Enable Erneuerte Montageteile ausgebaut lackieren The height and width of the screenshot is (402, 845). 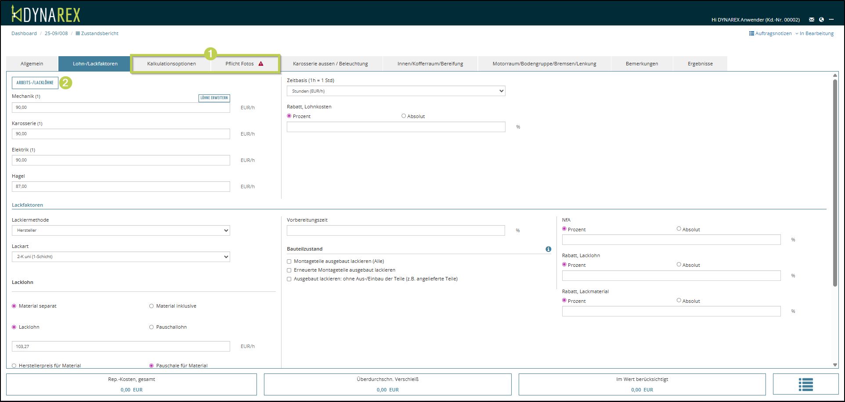(289, 270)
